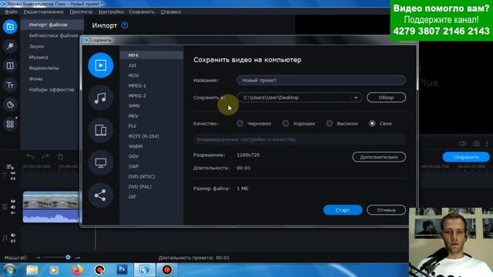
Task: Expand the save folder path dropdown
Action: click(x=356, y=98)
